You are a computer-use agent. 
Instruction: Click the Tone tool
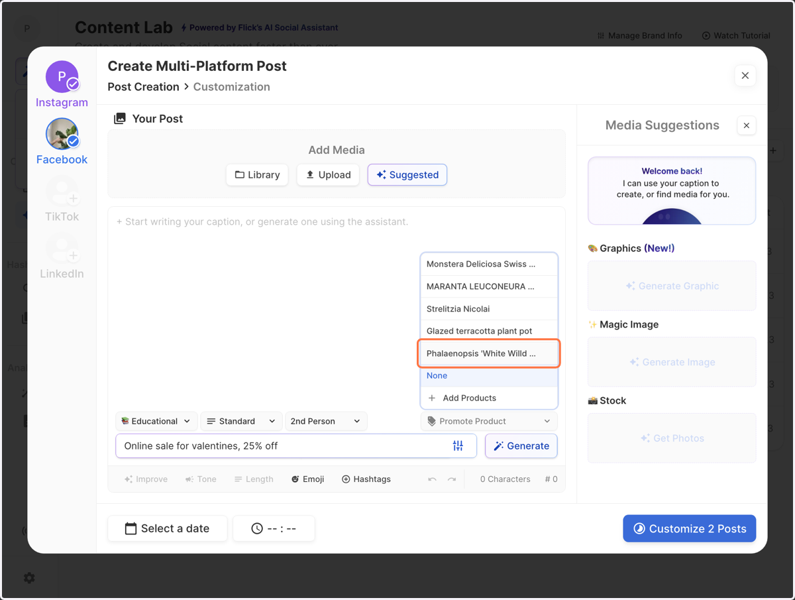201,479
